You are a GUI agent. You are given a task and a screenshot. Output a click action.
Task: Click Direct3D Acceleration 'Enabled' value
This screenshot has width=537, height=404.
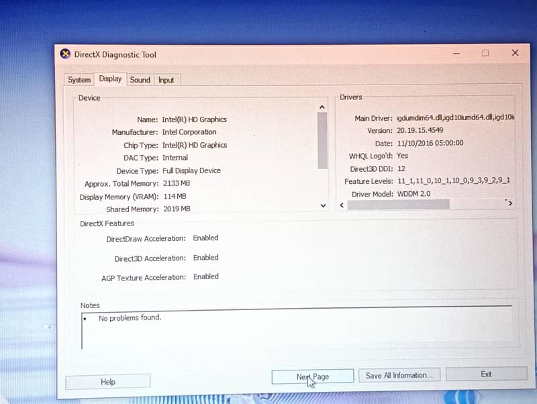[206, 257]
